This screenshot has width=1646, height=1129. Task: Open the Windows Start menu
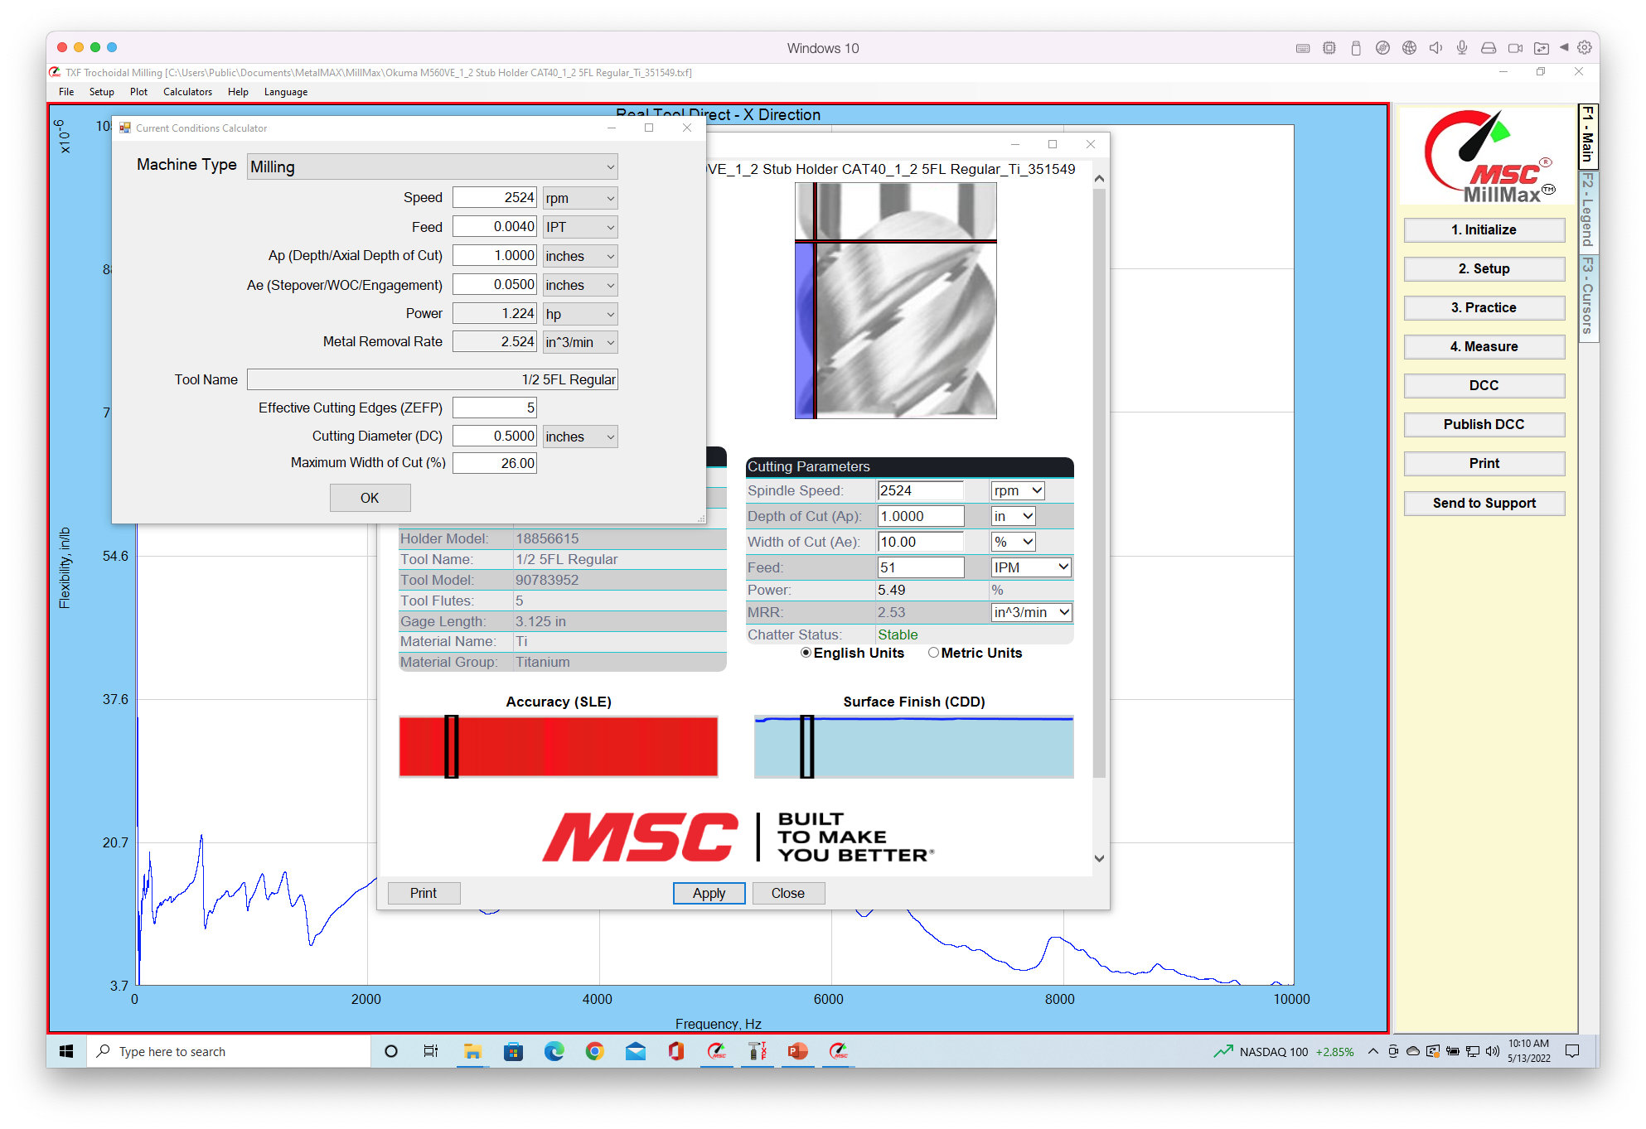(66, 1051)
